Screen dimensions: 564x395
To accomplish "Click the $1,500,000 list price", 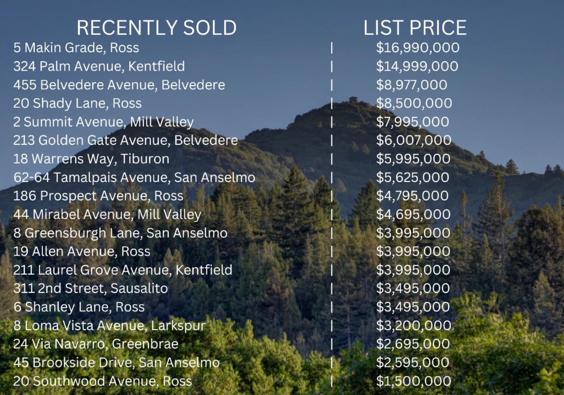I will [x=414, y=381].
